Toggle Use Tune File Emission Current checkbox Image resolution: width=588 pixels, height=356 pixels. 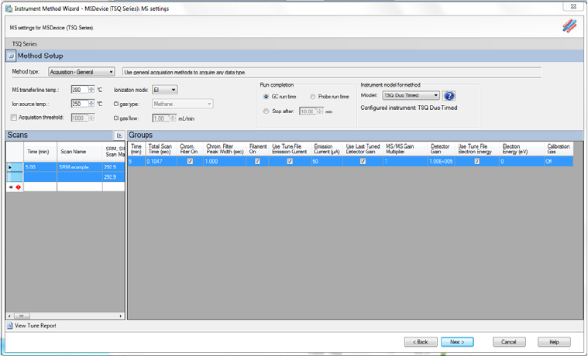click(290, 162)
